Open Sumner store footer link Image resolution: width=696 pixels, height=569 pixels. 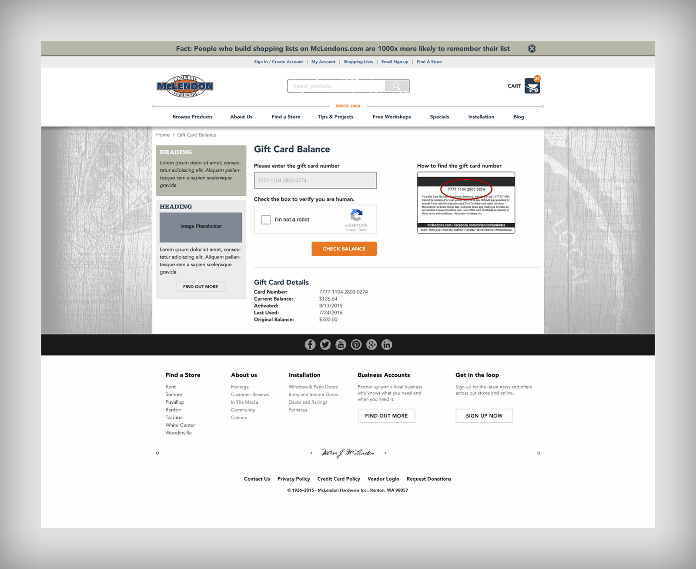click(174, 395)
